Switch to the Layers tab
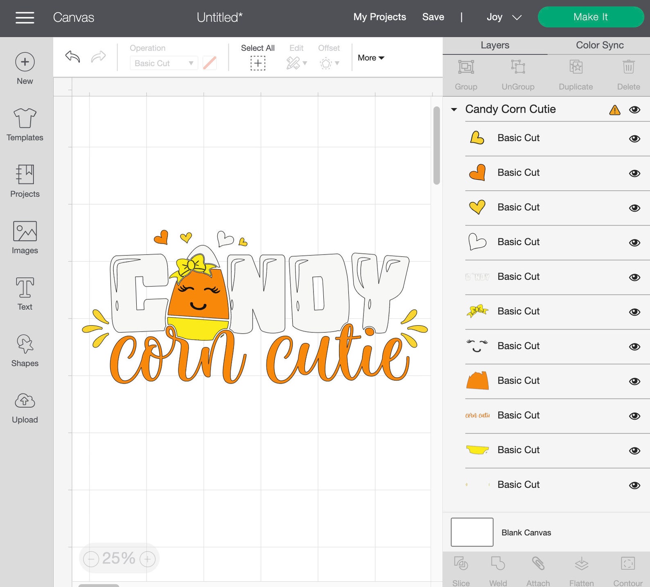 coord(495,45)
